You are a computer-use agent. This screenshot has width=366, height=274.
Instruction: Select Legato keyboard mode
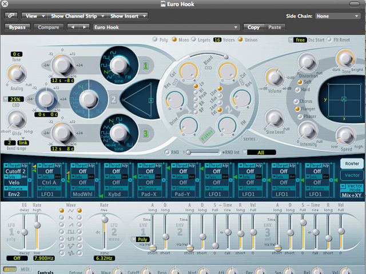(193, 39)
